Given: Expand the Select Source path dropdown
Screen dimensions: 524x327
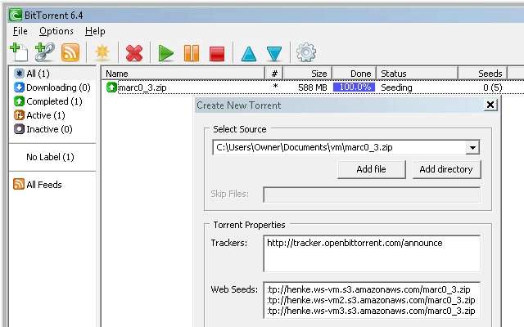Looking at the screenshot, I should [472, 147].
